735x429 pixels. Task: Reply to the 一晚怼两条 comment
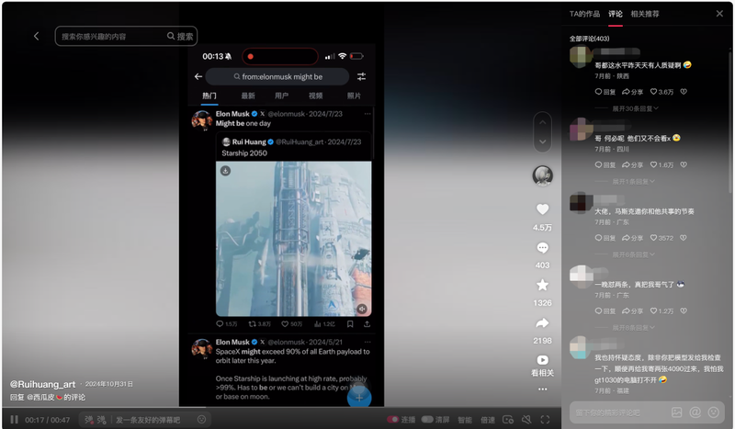pyautogui.click(x=605, y=311)
